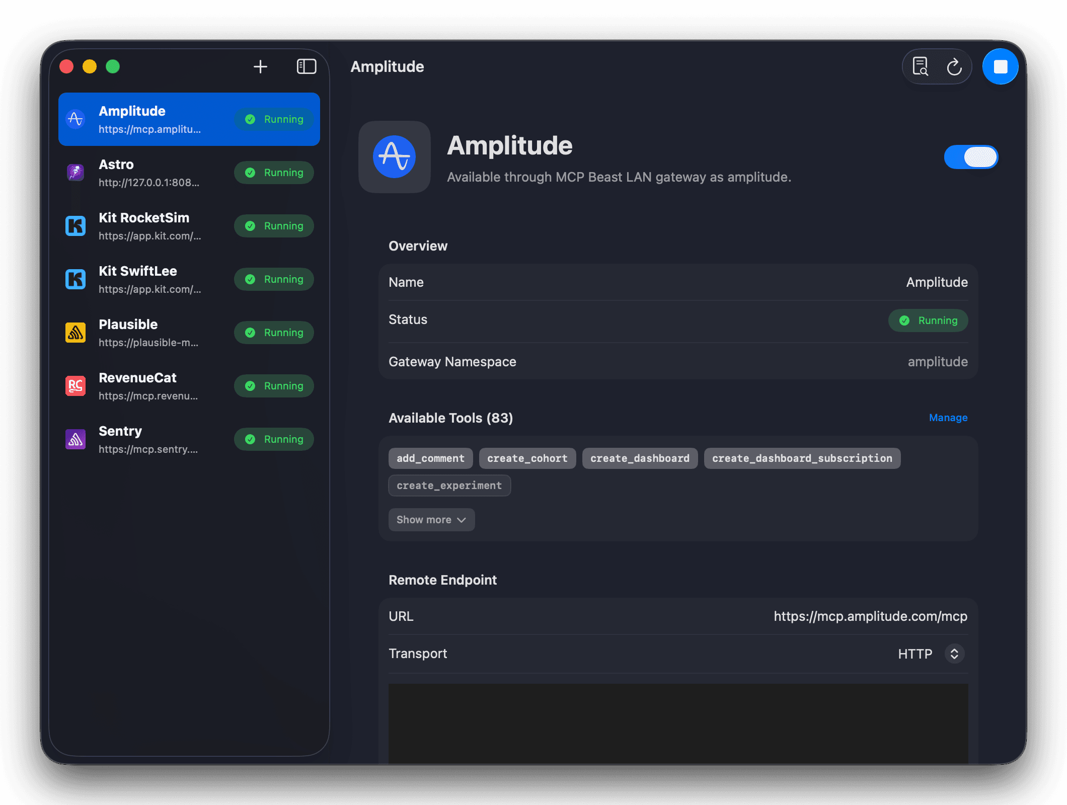1067x805 pixels.
Task: Click the Running badge on Sentry row
Action: point(274,439)
